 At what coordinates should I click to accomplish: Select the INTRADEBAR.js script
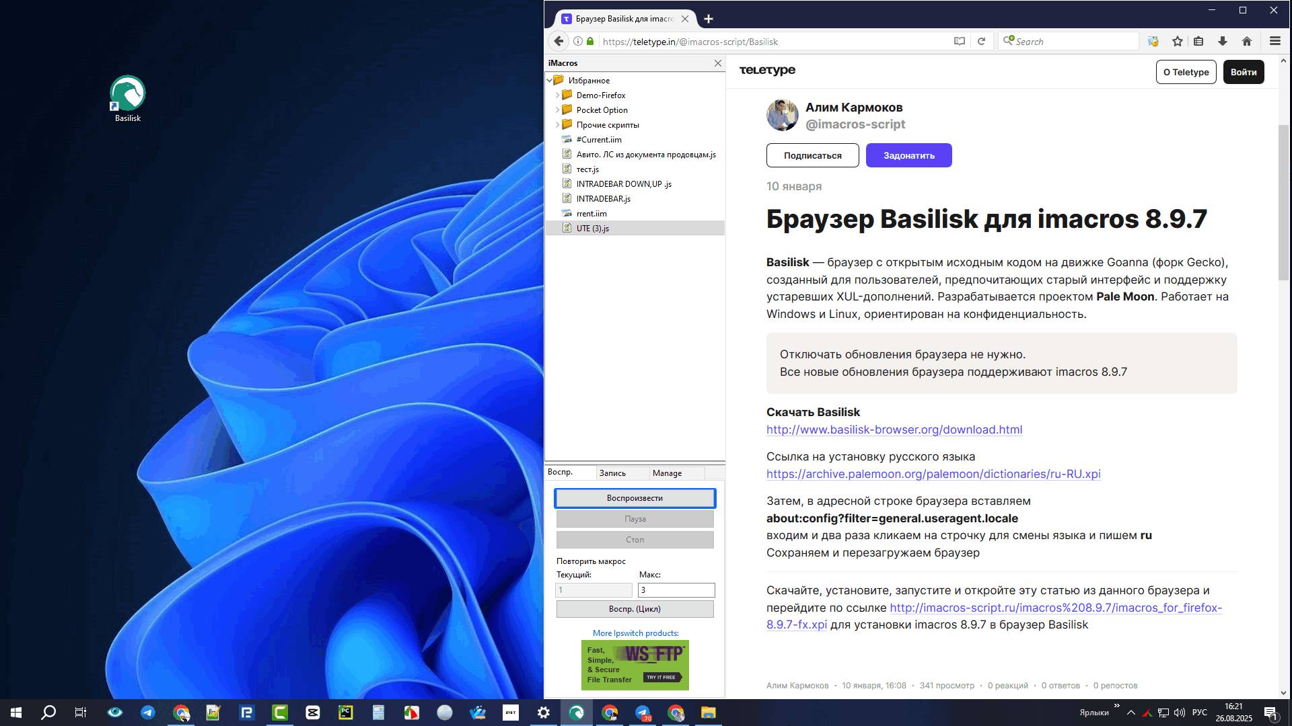click(603, 199)
